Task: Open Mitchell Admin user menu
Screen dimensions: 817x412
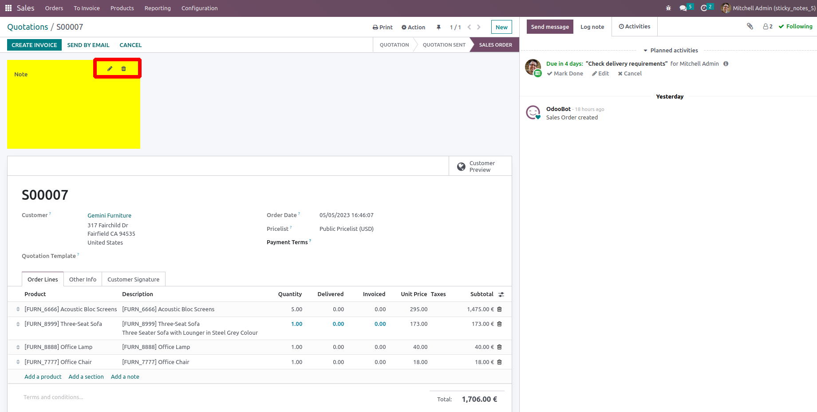Action: (768, 8)
